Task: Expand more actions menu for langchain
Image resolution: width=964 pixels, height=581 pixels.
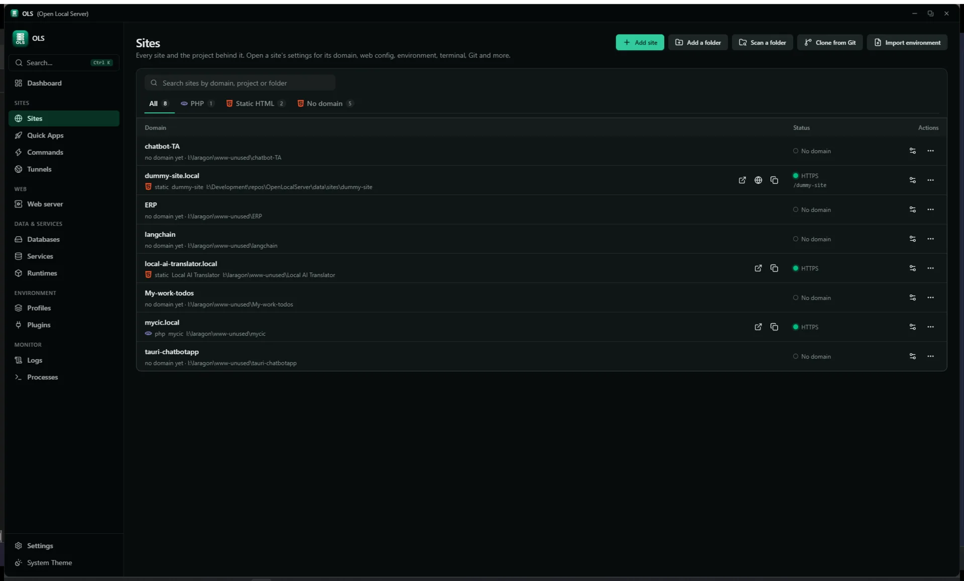Action: (x=930, y=239)
